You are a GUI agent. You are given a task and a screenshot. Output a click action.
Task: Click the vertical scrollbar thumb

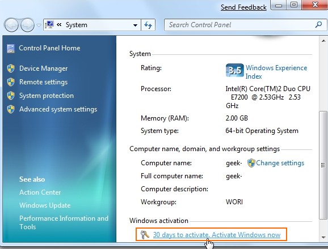[323, 165]
